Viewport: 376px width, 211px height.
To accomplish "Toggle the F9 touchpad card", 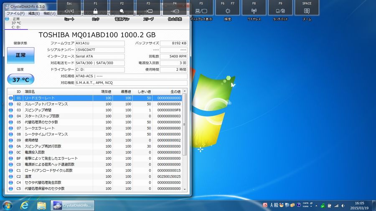I will tap(280, 8).
